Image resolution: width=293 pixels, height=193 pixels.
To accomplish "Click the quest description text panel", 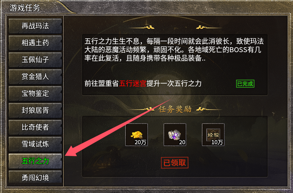I will tap(175, 65).
